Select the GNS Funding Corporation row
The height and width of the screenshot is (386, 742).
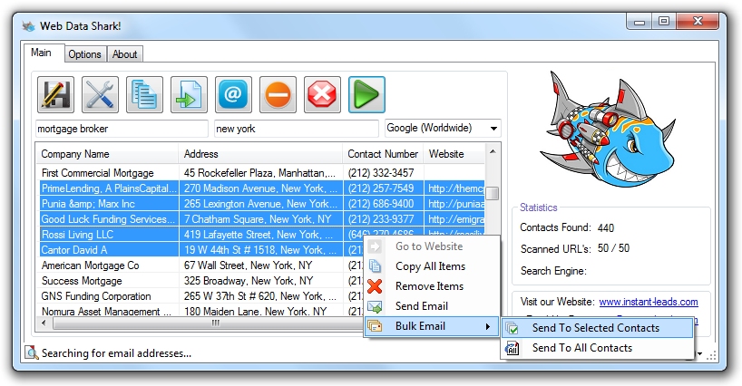point(201,296)
